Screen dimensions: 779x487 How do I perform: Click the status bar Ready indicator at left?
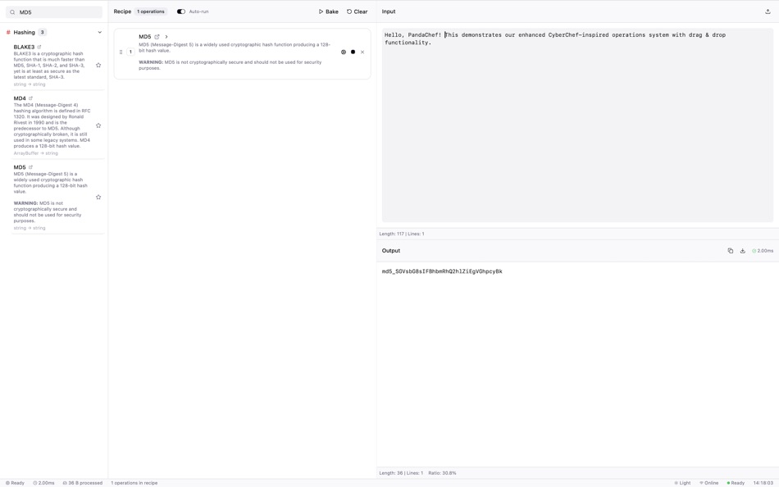tap(15, 483)
